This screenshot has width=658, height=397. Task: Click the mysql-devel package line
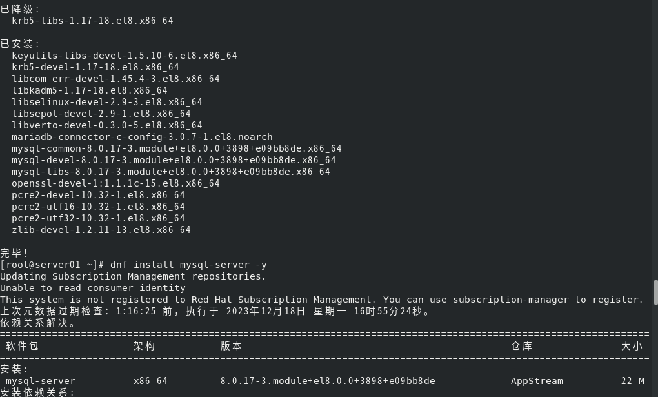[174, 160]
